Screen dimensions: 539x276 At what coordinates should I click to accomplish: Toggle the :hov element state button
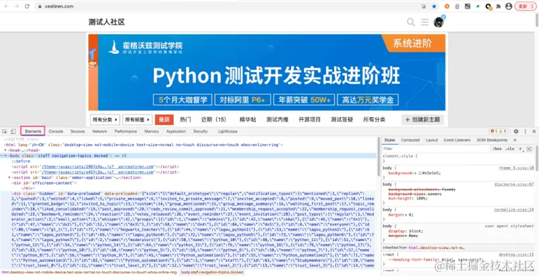(497, 149)
